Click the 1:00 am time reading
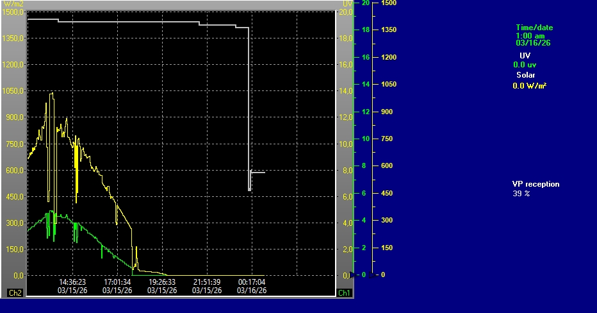This screenshot has width=597, height=313. click(530, 36)
